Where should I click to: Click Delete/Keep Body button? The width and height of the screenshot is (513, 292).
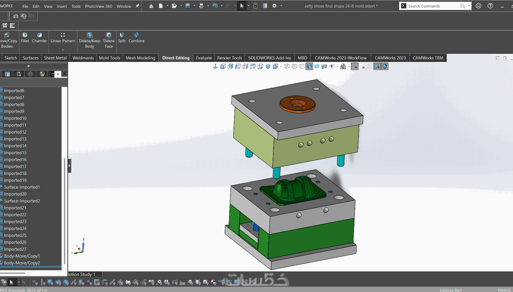coord(90,40)
